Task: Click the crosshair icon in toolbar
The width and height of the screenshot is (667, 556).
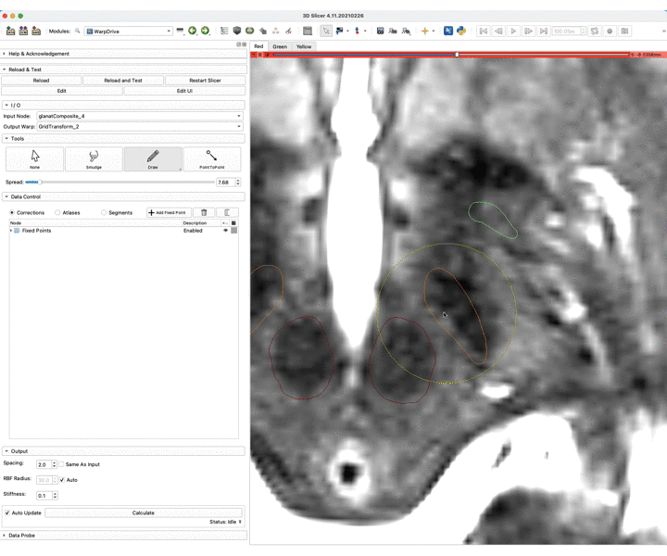Action: (x=425, y=31)
